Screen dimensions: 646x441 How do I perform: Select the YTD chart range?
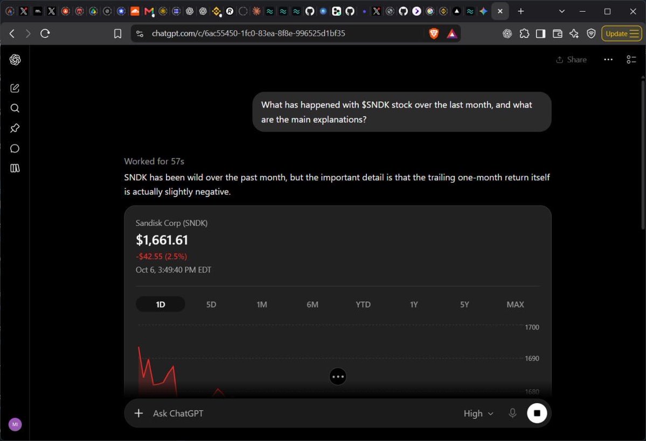pos(363,304)
